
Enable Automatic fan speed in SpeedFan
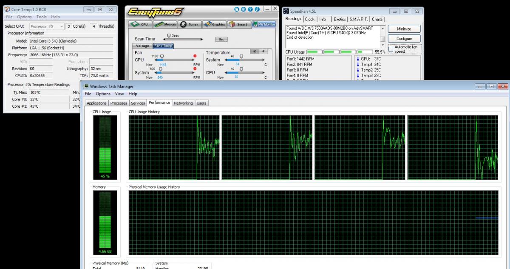(x=391, y=49)
